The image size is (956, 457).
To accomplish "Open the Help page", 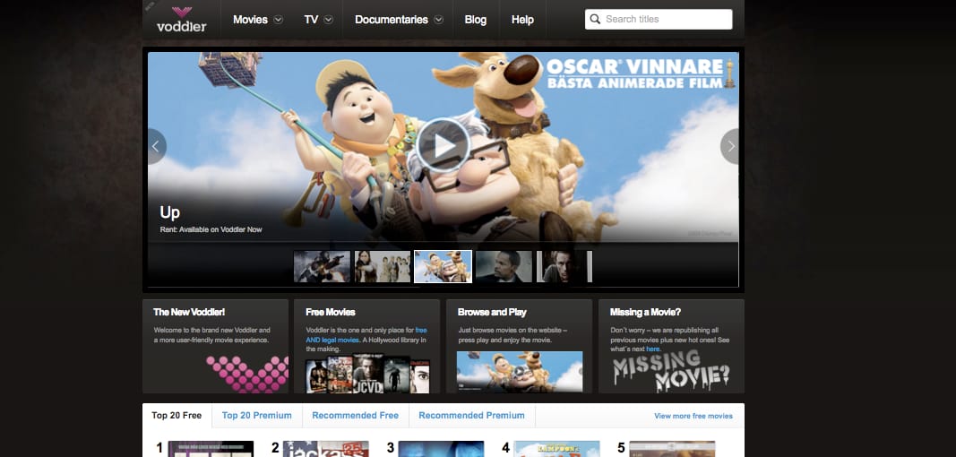I will click(x=522, y=20).
